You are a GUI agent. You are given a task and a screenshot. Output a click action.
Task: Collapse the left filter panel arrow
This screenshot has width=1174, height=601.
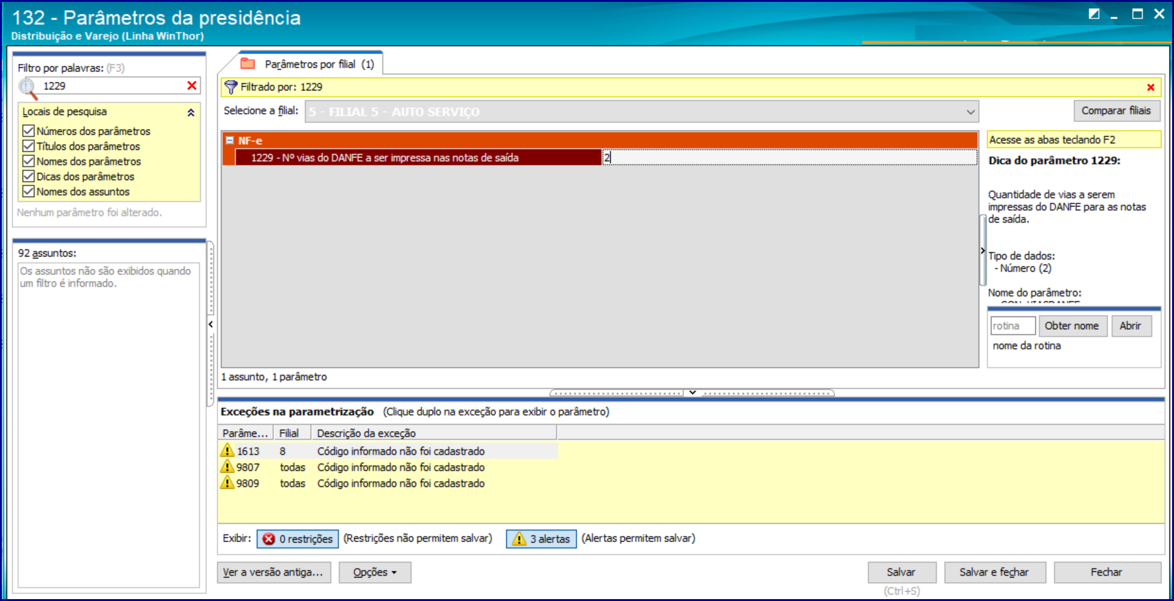[x=211, y=324]
